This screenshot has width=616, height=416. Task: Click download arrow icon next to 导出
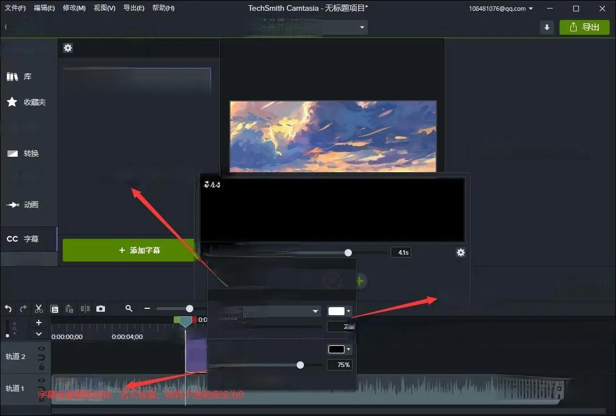pyautogui.click(x=547, y=27)
